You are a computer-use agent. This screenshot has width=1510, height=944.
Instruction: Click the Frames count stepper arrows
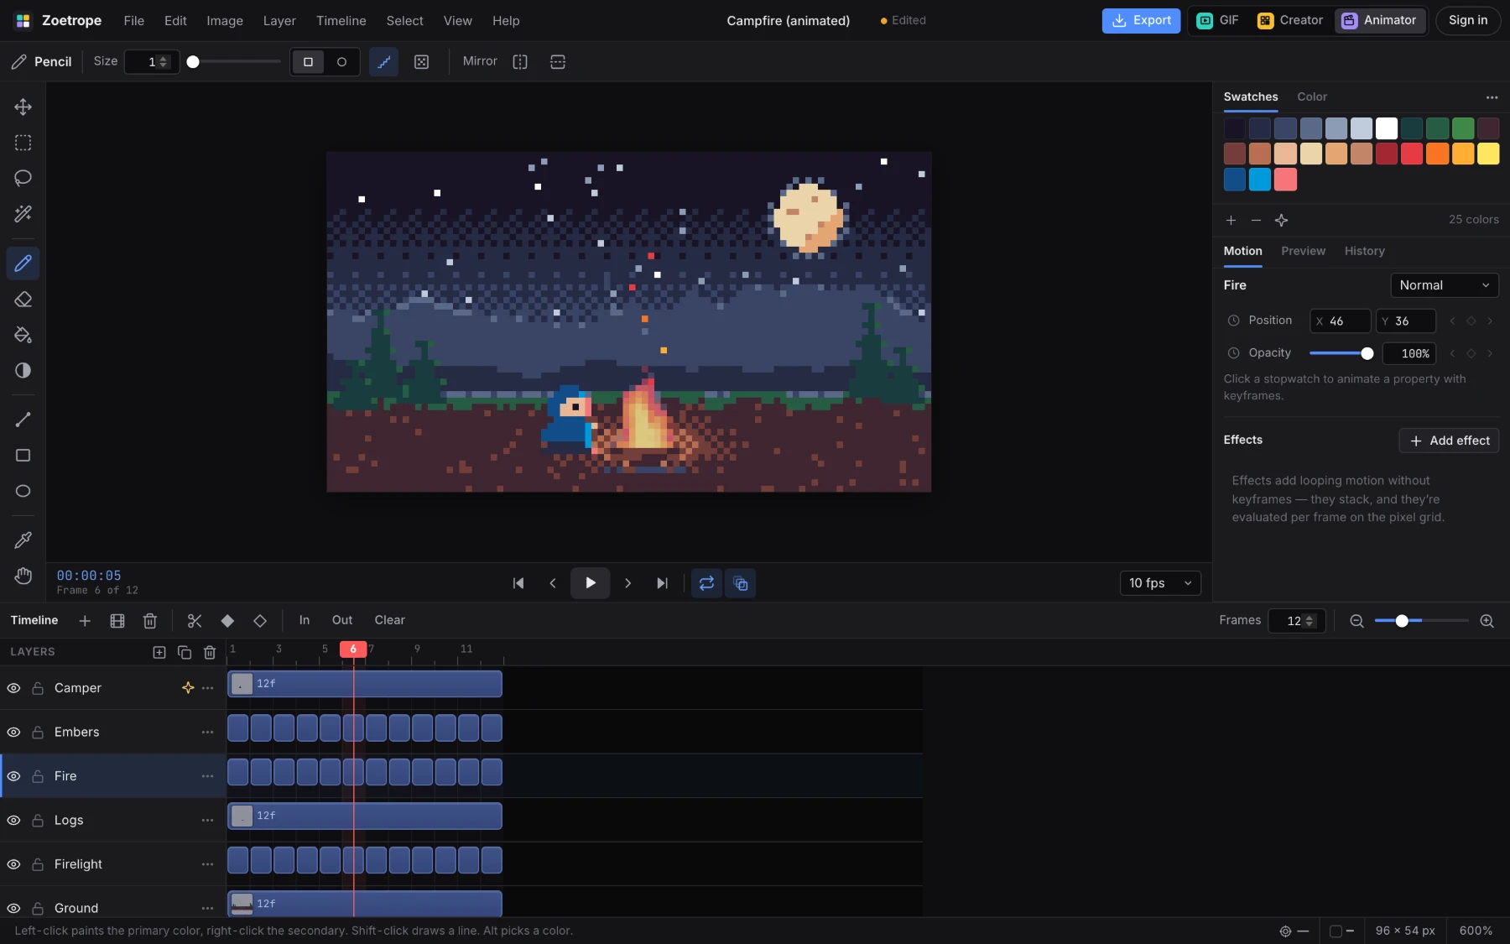tap(1310, 621)
